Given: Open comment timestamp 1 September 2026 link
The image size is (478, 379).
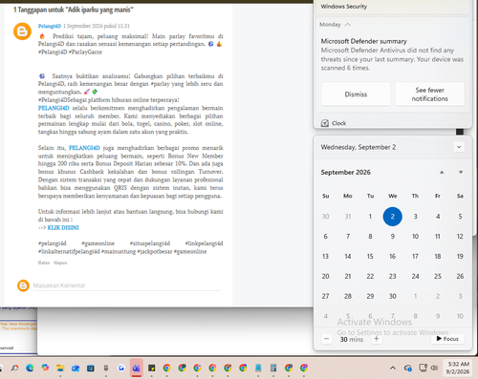Looking at the screenshot, I should [x=97, y=26].
